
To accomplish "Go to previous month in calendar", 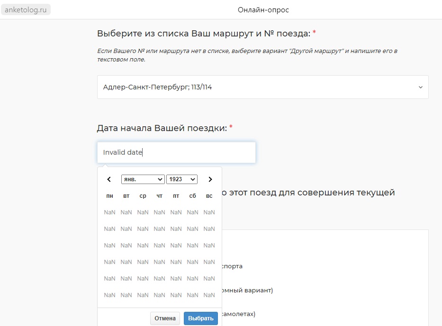I will pyautogui.click(x=109, y=179).
